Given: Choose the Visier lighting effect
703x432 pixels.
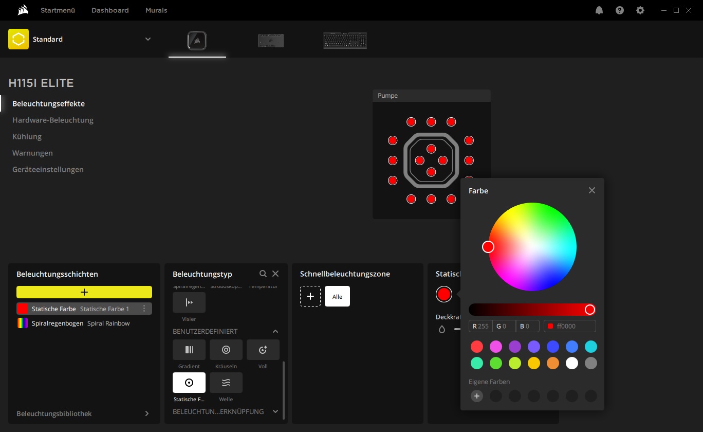Looking at the screenshot, I should [x=189, y=302].
